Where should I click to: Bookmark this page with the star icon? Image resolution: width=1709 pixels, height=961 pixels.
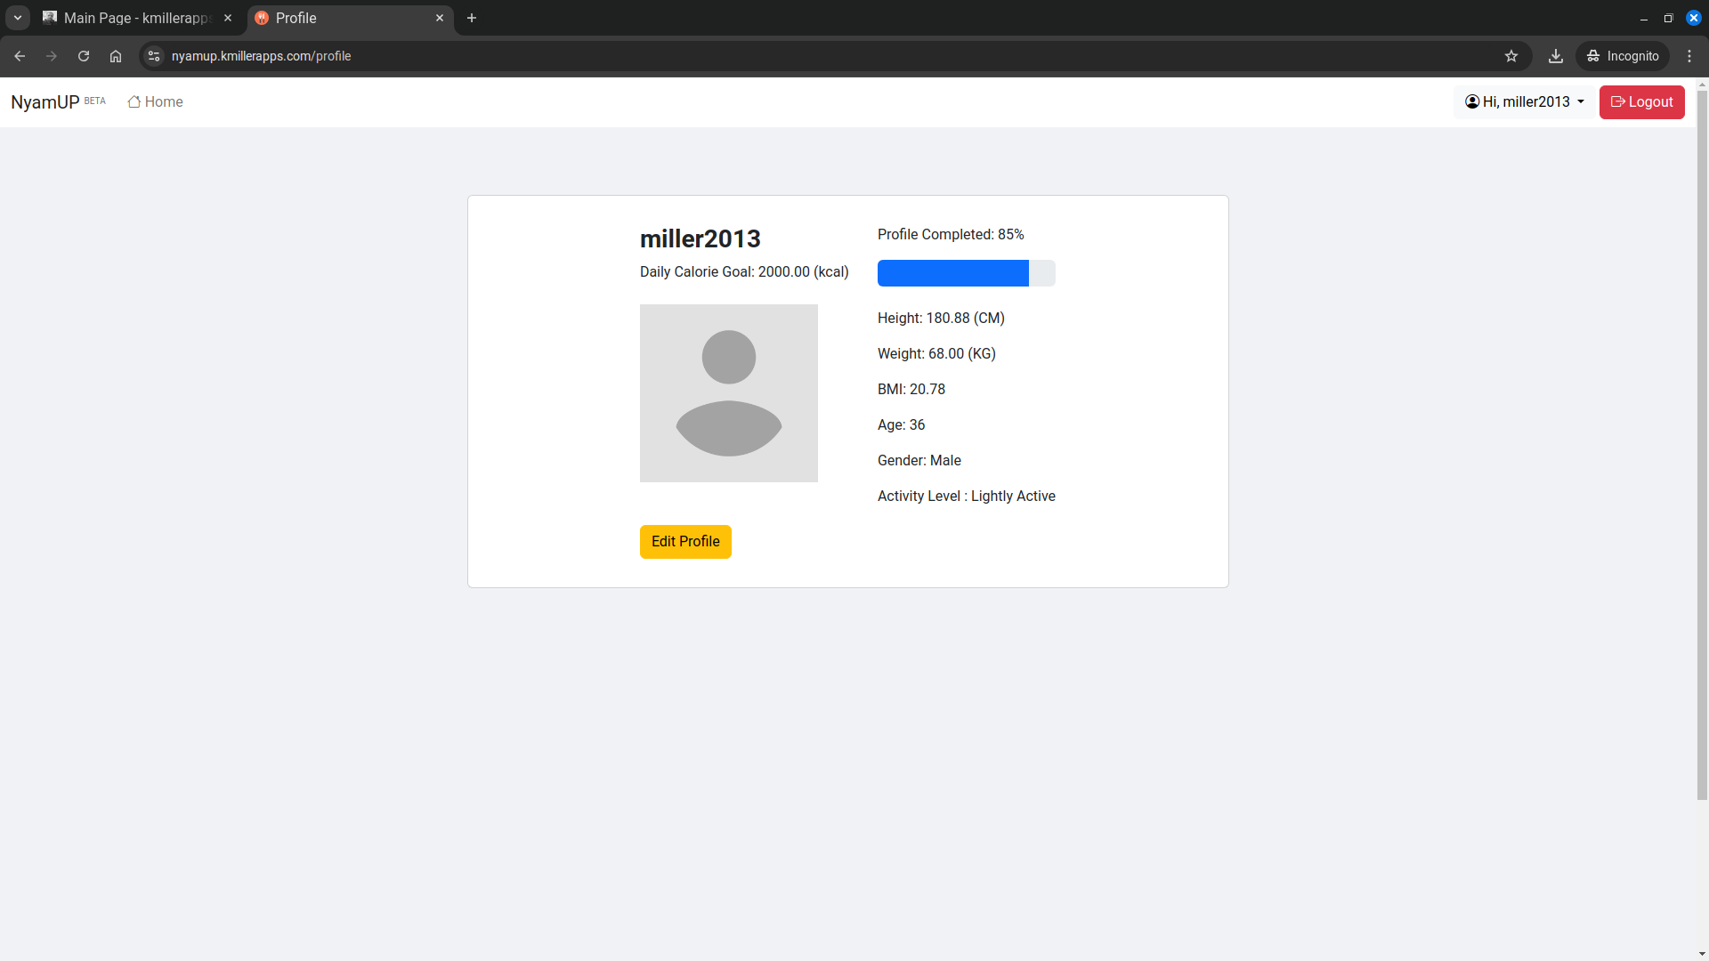1511,56
